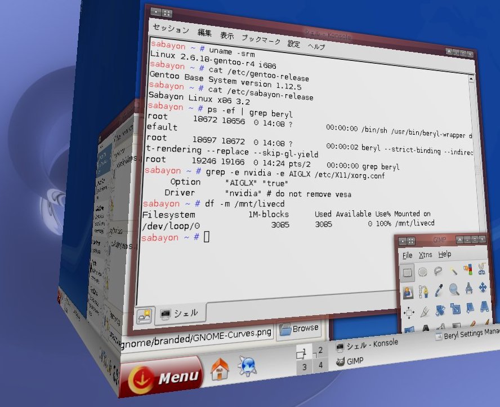Switch to virtual desktop 1 in pager
The image size is (500, 407).
pyautogui.click(x=303, y=353)
